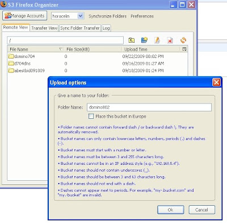Click 'Give a name to your folder' label
The height and width of the screenshot is (224, 227).
(x=83, y=96)
